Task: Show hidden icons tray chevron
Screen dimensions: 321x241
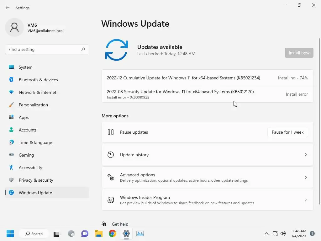Action: tap(266, 233)
